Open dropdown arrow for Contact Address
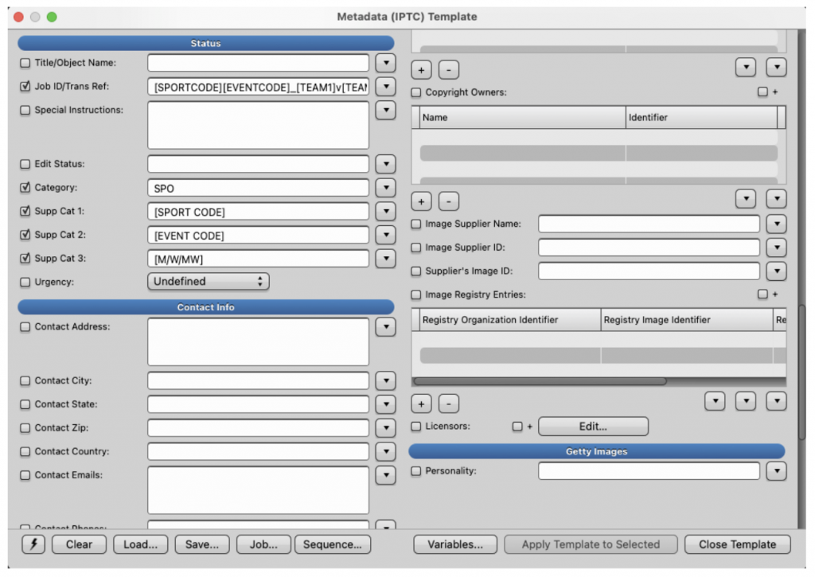 tap(386, 327)
